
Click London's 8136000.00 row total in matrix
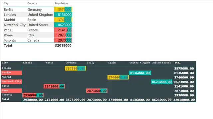184,73
